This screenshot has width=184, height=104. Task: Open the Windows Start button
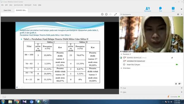click(3, 102)
